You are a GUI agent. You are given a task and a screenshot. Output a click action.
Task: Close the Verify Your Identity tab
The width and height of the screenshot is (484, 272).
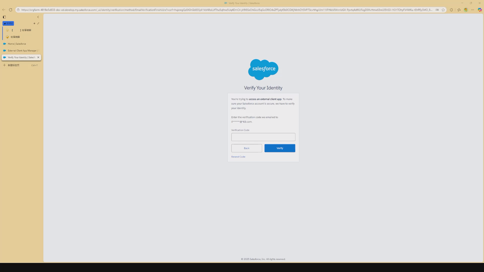click(38, 57)
